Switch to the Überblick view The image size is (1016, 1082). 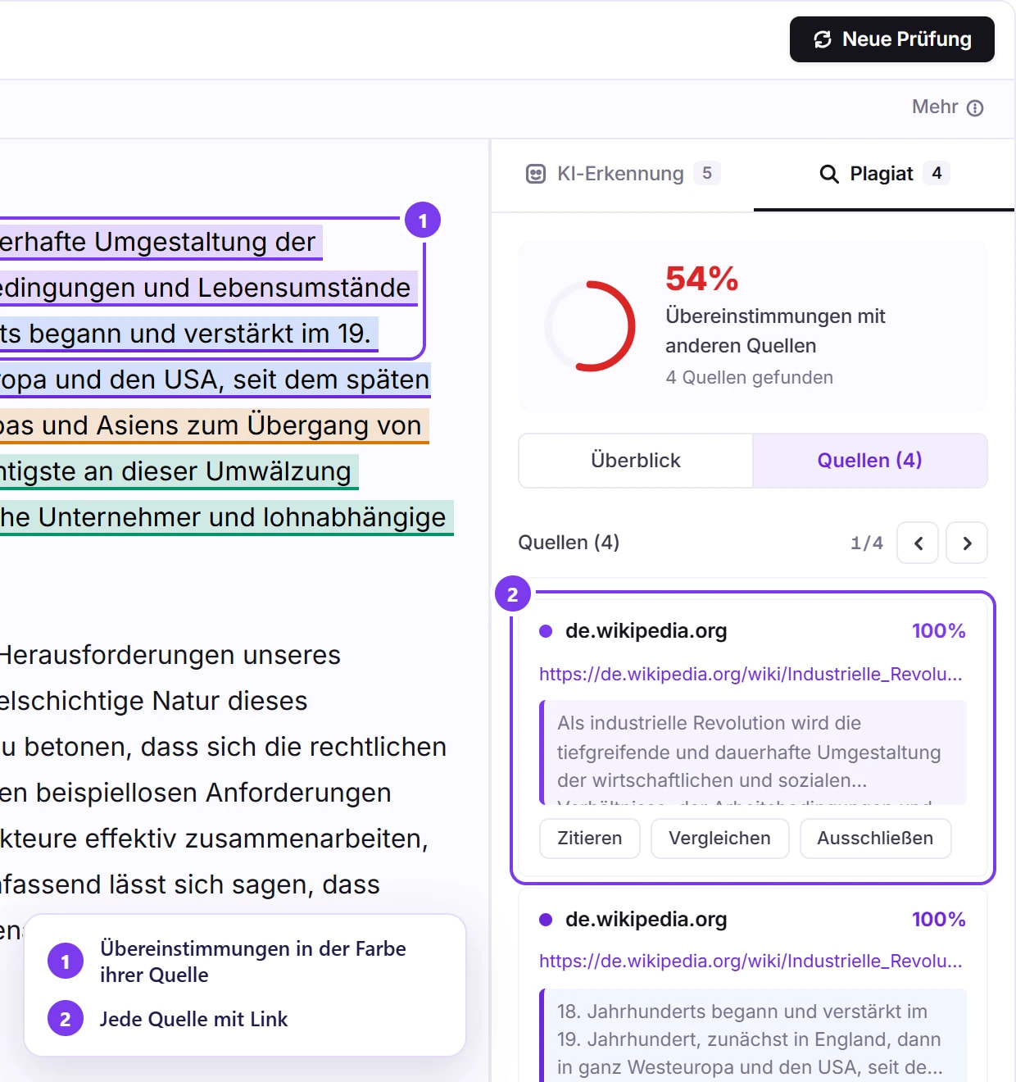[x=636, y=461]
